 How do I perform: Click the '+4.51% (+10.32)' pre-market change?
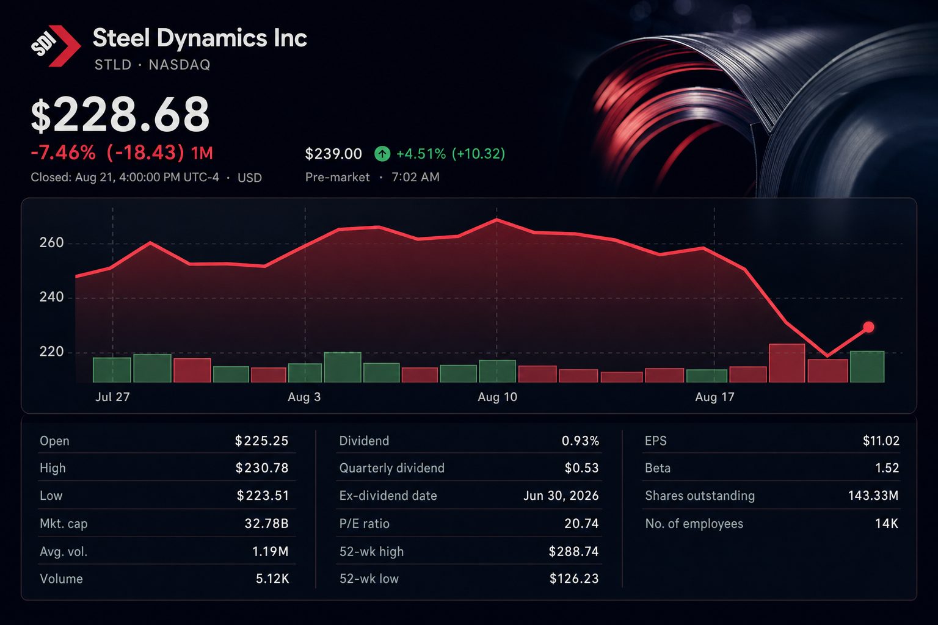coord(451,154)
